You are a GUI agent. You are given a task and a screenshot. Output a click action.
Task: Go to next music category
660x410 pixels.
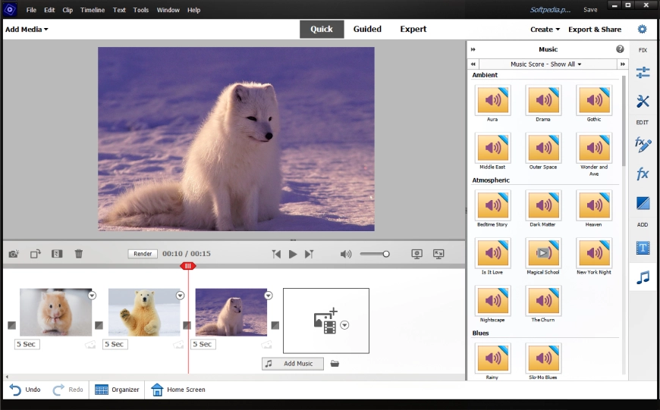(623, 64)
